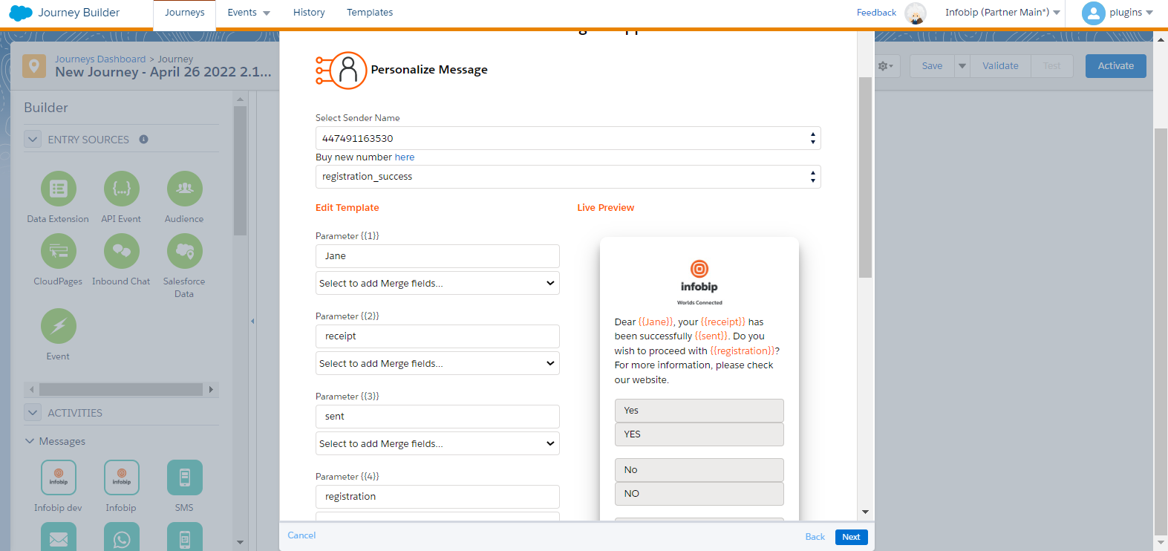Click the Data Extension entry source icon

click(58, 189)
